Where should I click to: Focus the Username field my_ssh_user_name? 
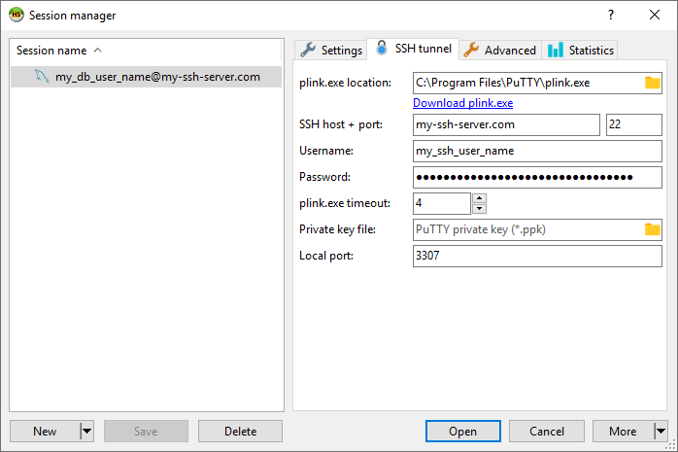pyautogui.click(x=537, y=151)
